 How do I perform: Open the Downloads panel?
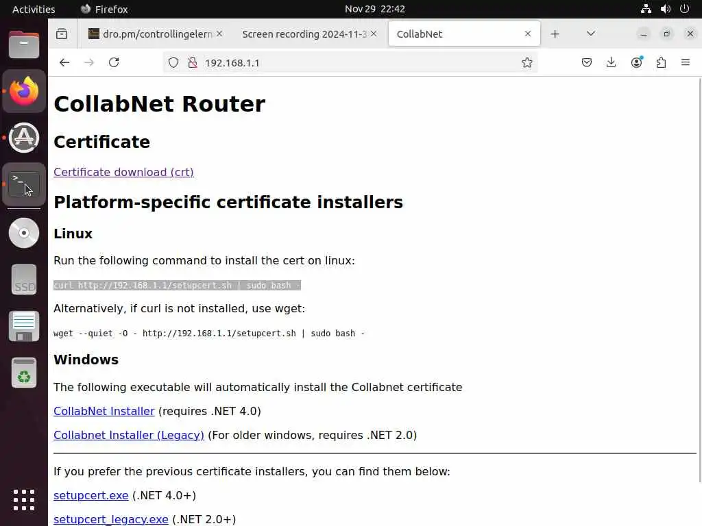coord(611,62)
